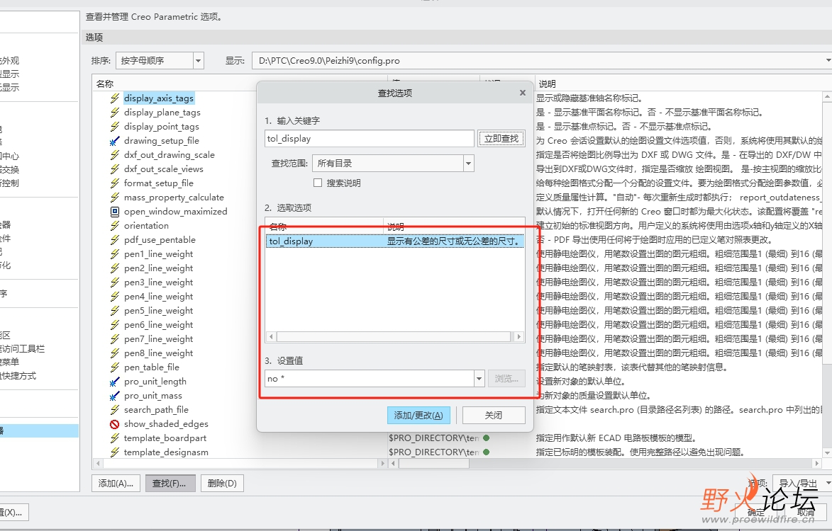The height and width of the screenshot is (531, 832).
Task: Select the pen_table_file option
Action: pyautogui.click(x=152, y=367)
